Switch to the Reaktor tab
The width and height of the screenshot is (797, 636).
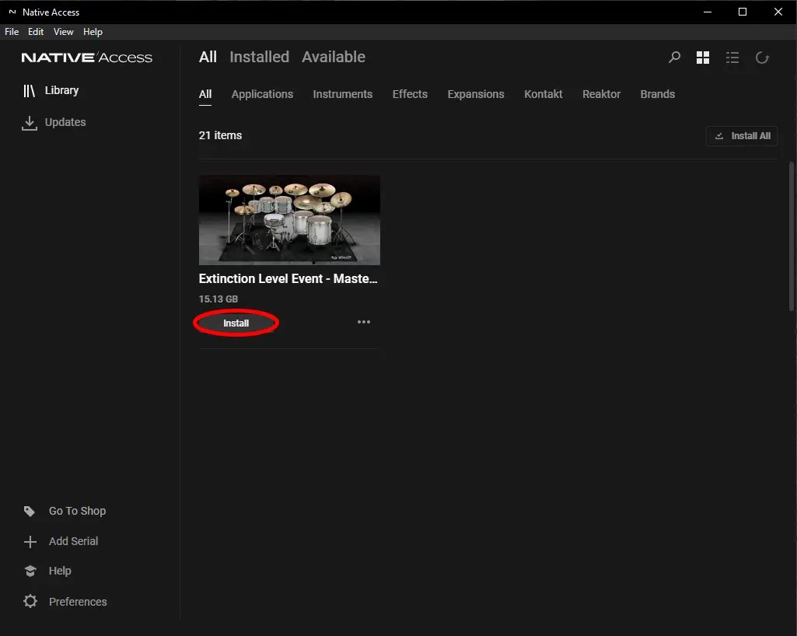click(x=601, y=94)
